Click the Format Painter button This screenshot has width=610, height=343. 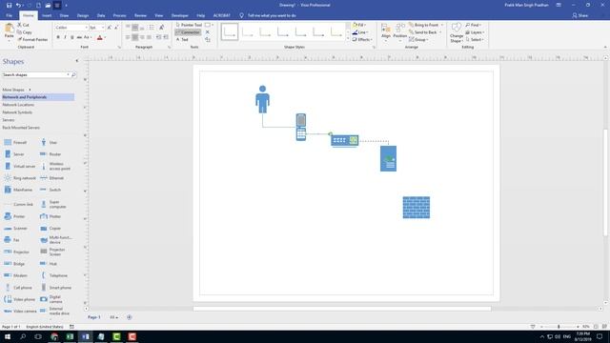[x=32, y=40]
